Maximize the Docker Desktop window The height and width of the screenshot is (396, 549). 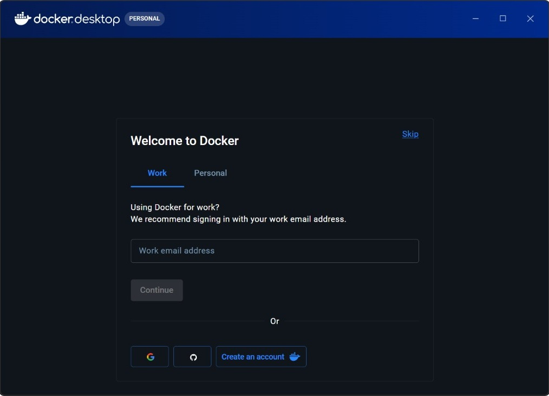point(503,18)
